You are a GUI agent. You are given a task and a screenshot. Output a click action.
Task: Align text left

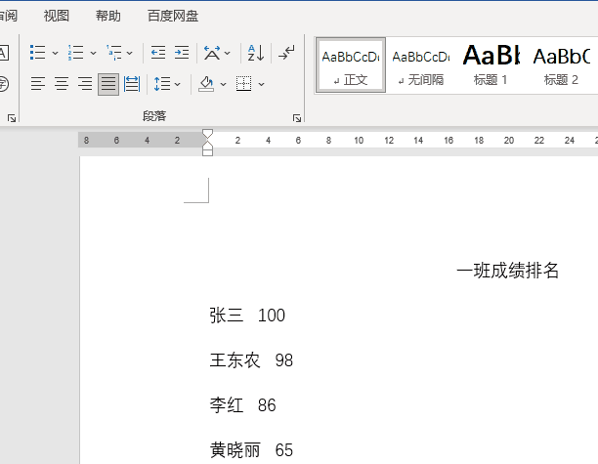point(38,83)
